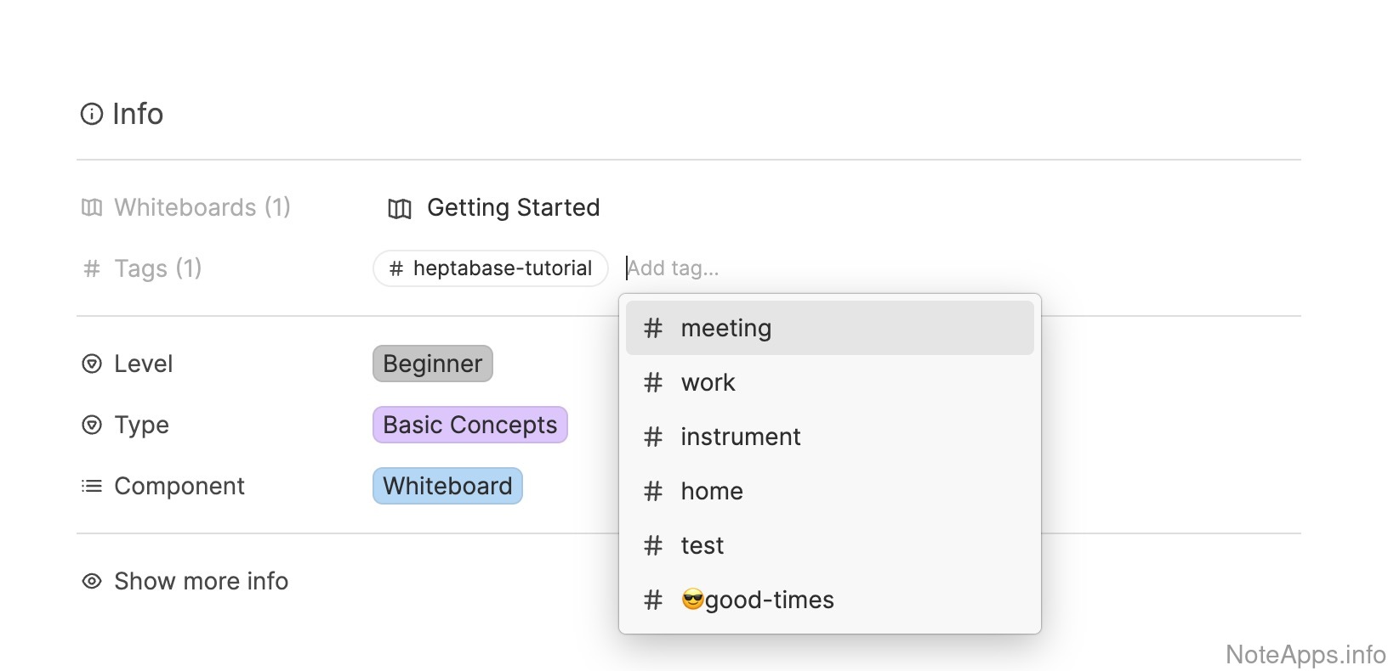Open the Getting Started whiteboard link
The height and width of the screenshot is (671, 1388).
click(x=513, y=207)
